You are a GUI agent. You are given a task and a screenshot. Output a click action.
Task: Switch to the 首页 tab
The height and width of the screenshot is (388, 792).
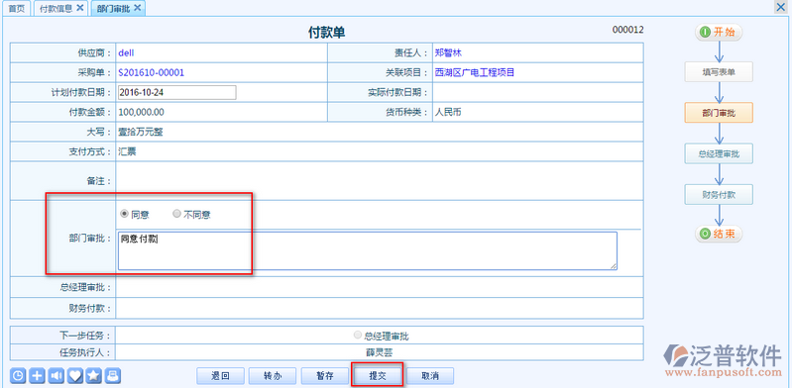click(x=17, y=9)
